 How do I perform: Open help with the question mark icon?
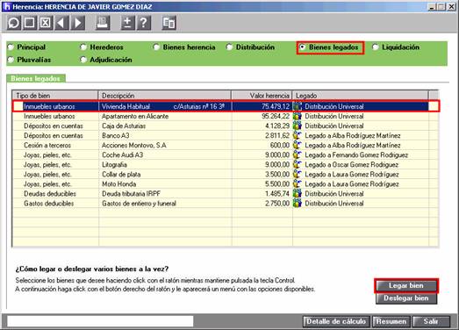[x=144, y=23]
